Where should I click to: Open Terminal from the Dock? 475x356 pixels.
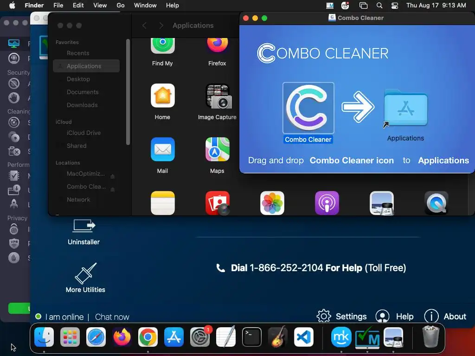pos(252,337)
